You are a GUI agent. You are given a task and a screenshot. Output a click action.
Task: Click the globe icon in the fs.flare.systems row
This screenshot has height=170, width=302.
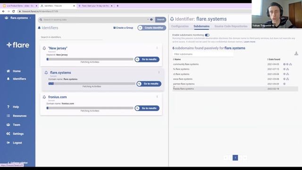point(284,69)
